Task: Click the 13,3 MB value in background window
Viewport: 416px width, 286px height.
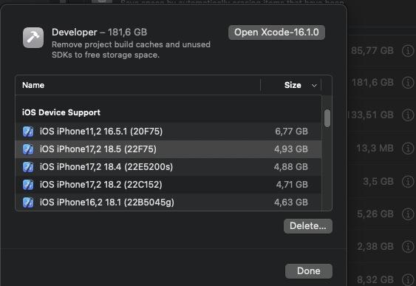Action: 375,148
